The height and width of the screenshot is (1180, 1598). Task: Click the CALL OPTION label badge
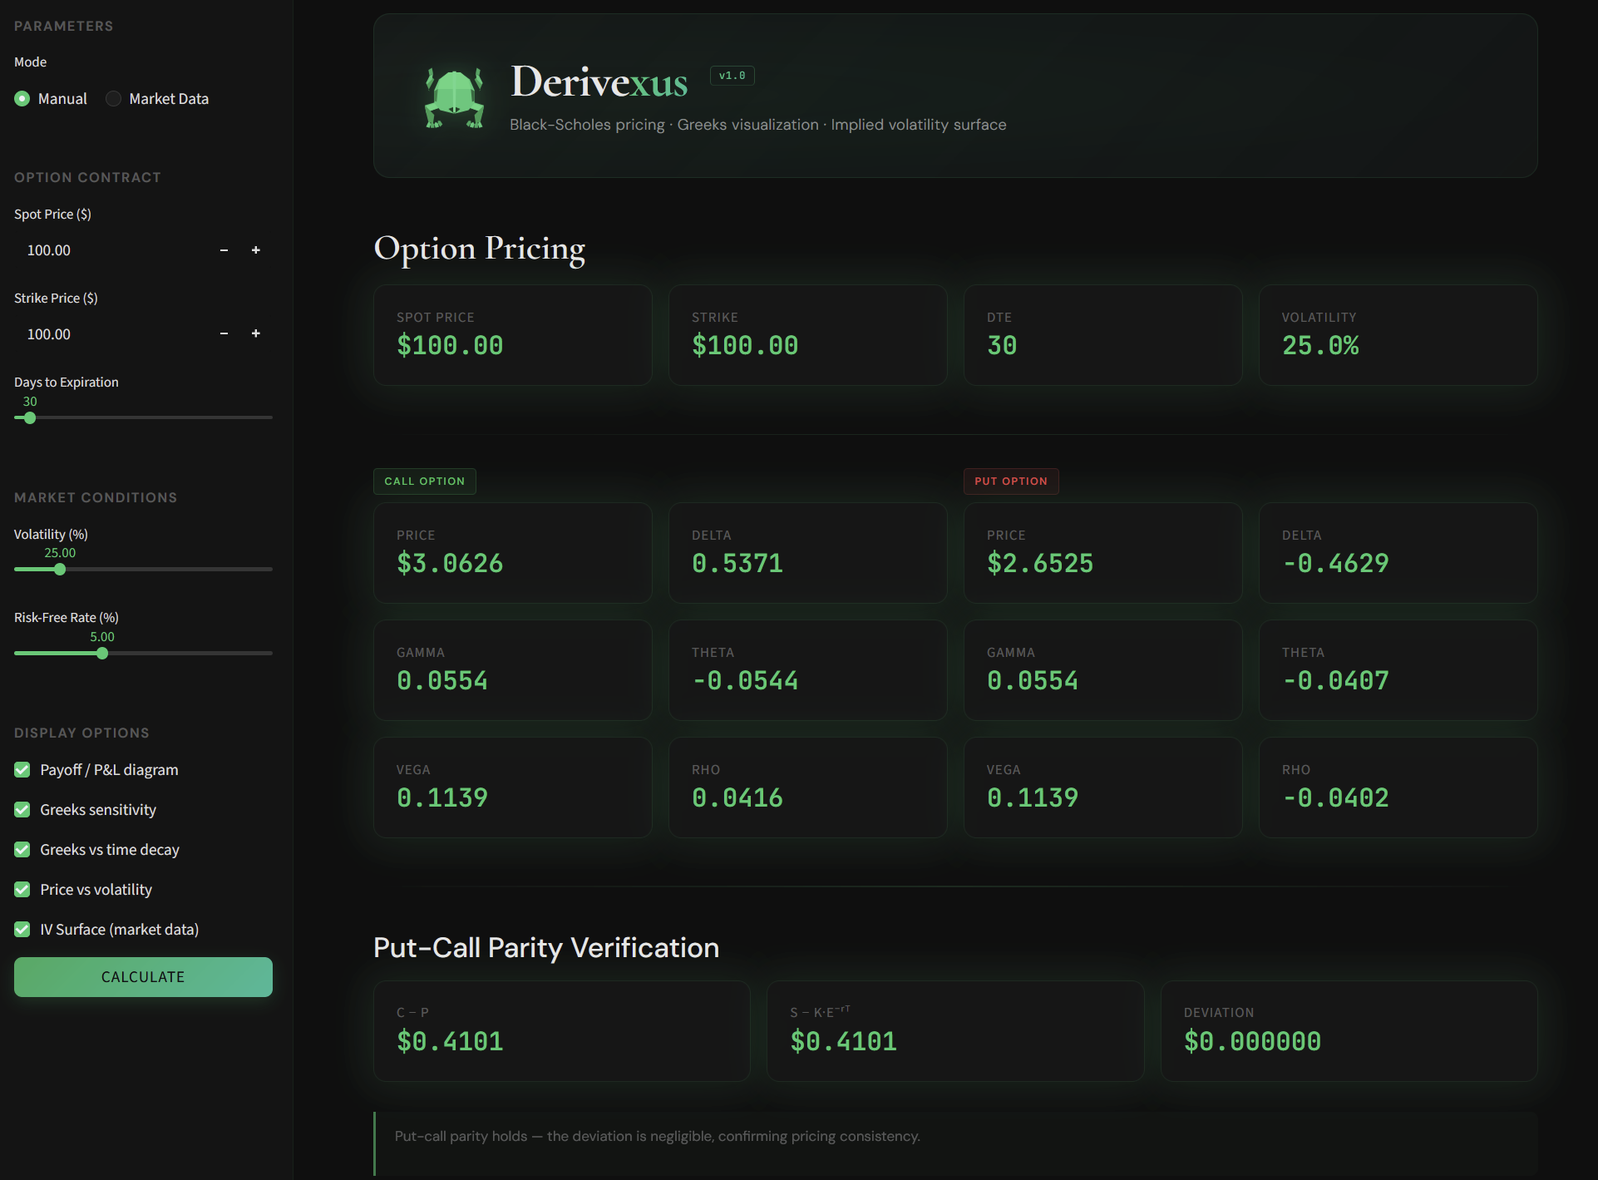point(425,481)
